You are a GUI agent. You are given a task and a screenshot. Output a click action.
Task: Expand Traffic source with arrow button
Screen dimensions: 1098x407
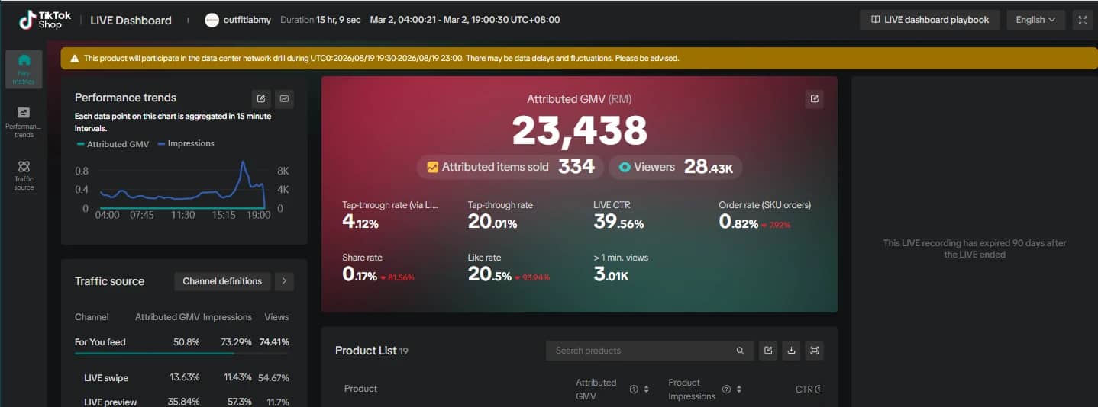coord(284,281)
